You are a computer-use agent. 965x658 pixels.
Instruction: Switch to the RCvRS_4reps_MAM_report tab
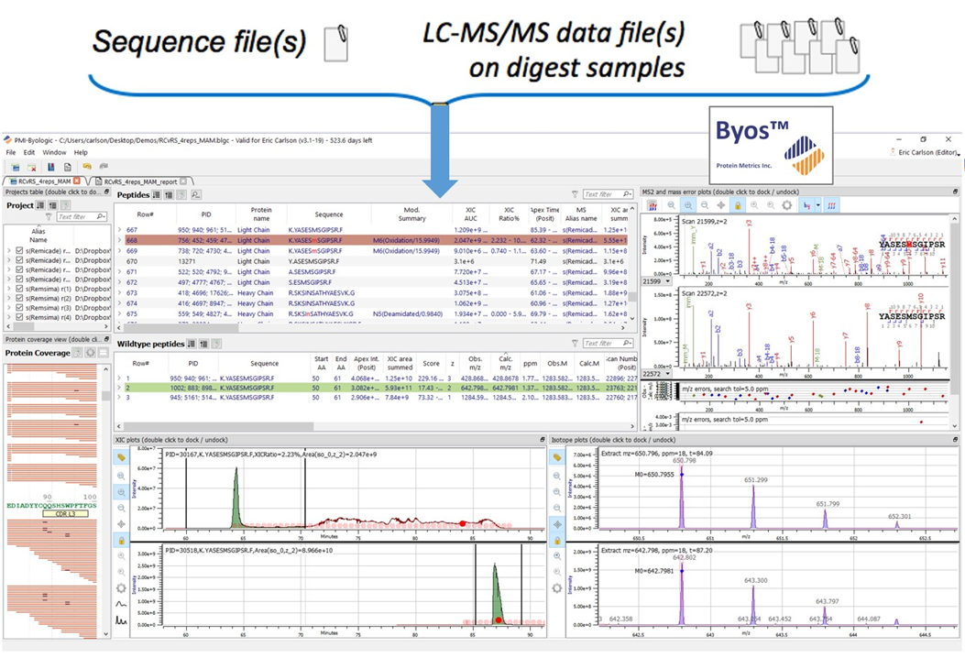[x=140, y=181]
